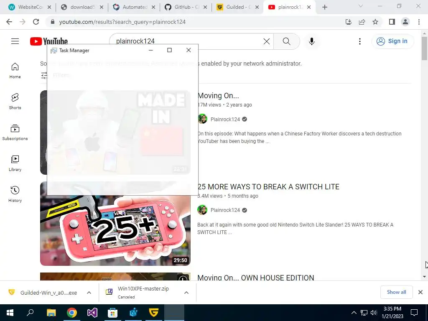Open Shorts in the YouTube sidebar
The height and width of the screenshot is (321, 428).
[15, 102]
